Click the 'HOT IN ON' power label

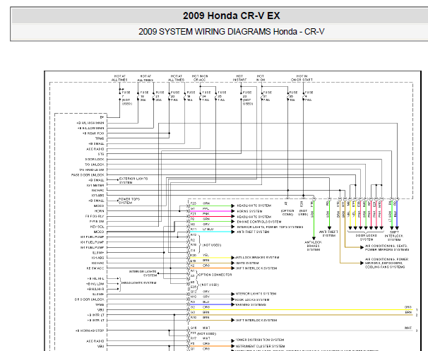(x=261, y=78)
